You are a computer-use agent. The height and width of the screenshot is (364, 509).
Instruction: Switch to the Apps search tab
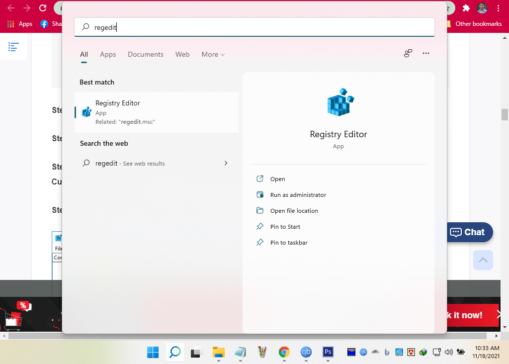tap(108, 54)
